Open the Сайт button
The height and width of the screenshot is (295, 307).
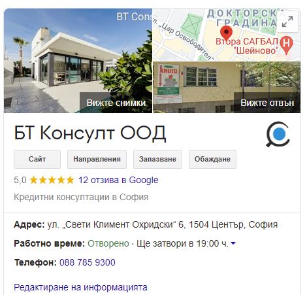click(37, 159)
